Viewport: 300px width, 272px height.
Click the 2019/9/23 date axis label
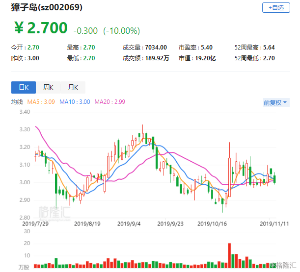point(170,223)
